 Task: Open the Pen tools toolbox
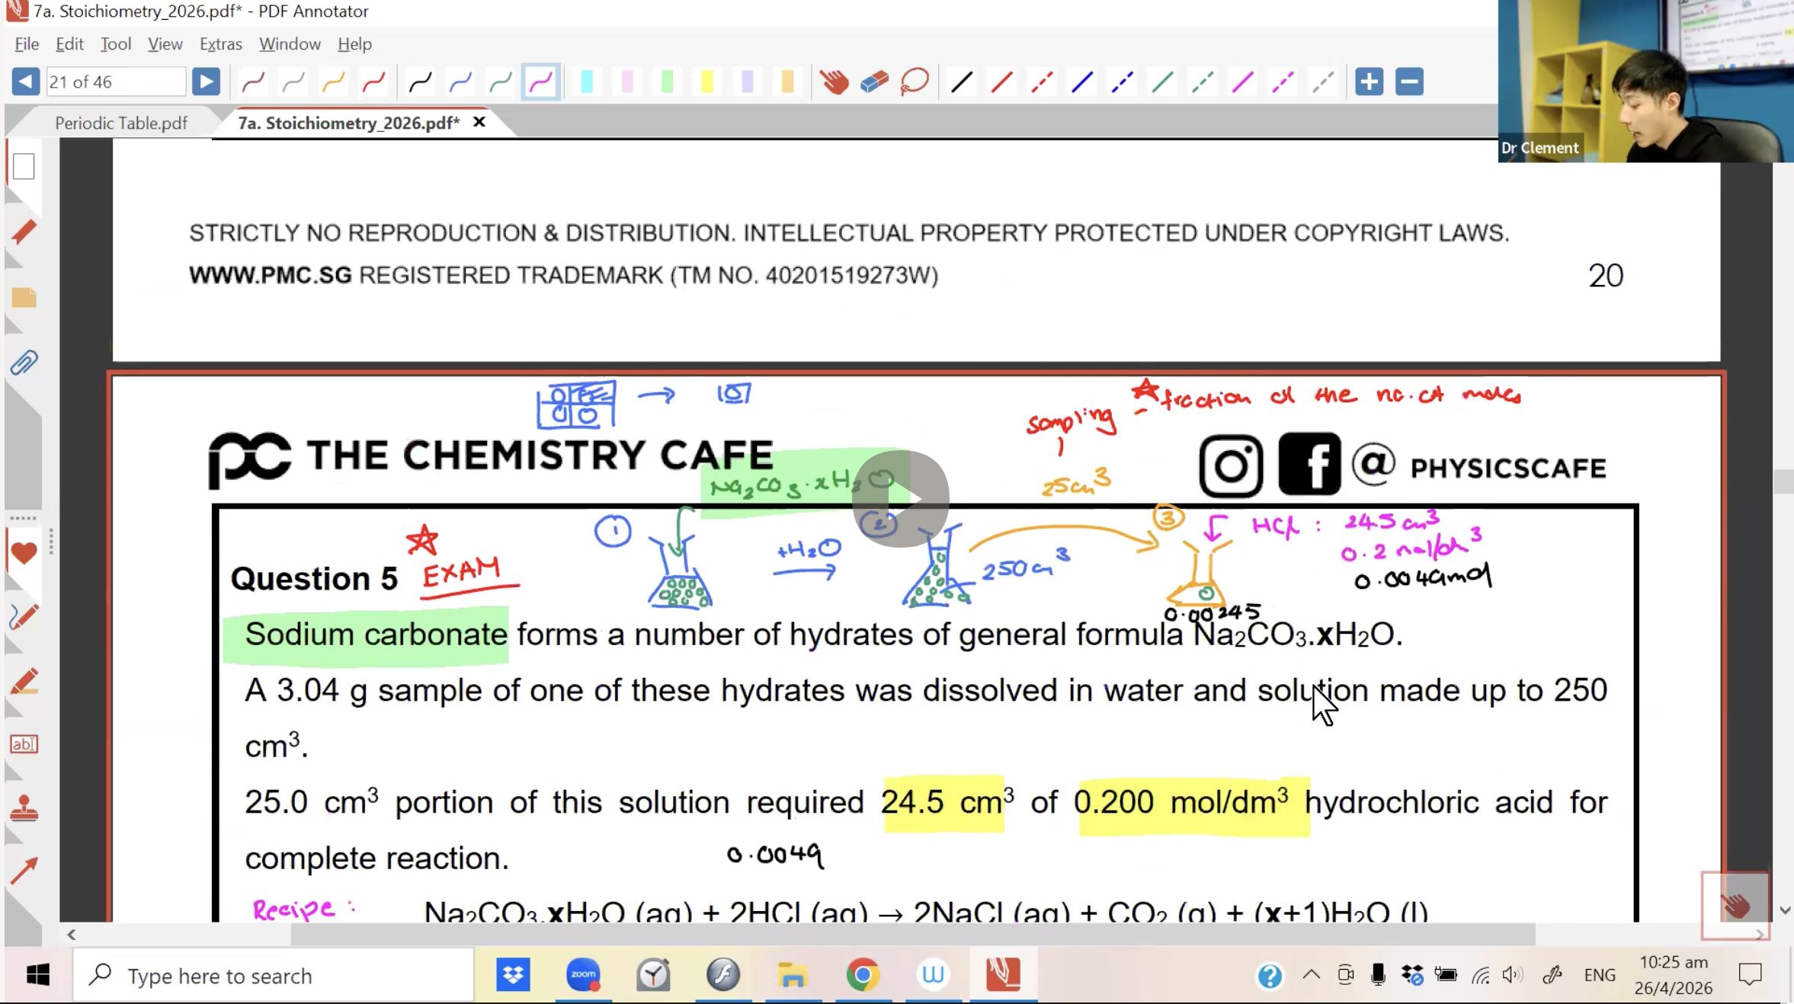(x=24, y=616)
